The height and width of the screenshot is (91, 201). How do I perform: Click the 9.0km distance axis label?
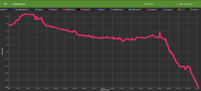coord(160,88)
